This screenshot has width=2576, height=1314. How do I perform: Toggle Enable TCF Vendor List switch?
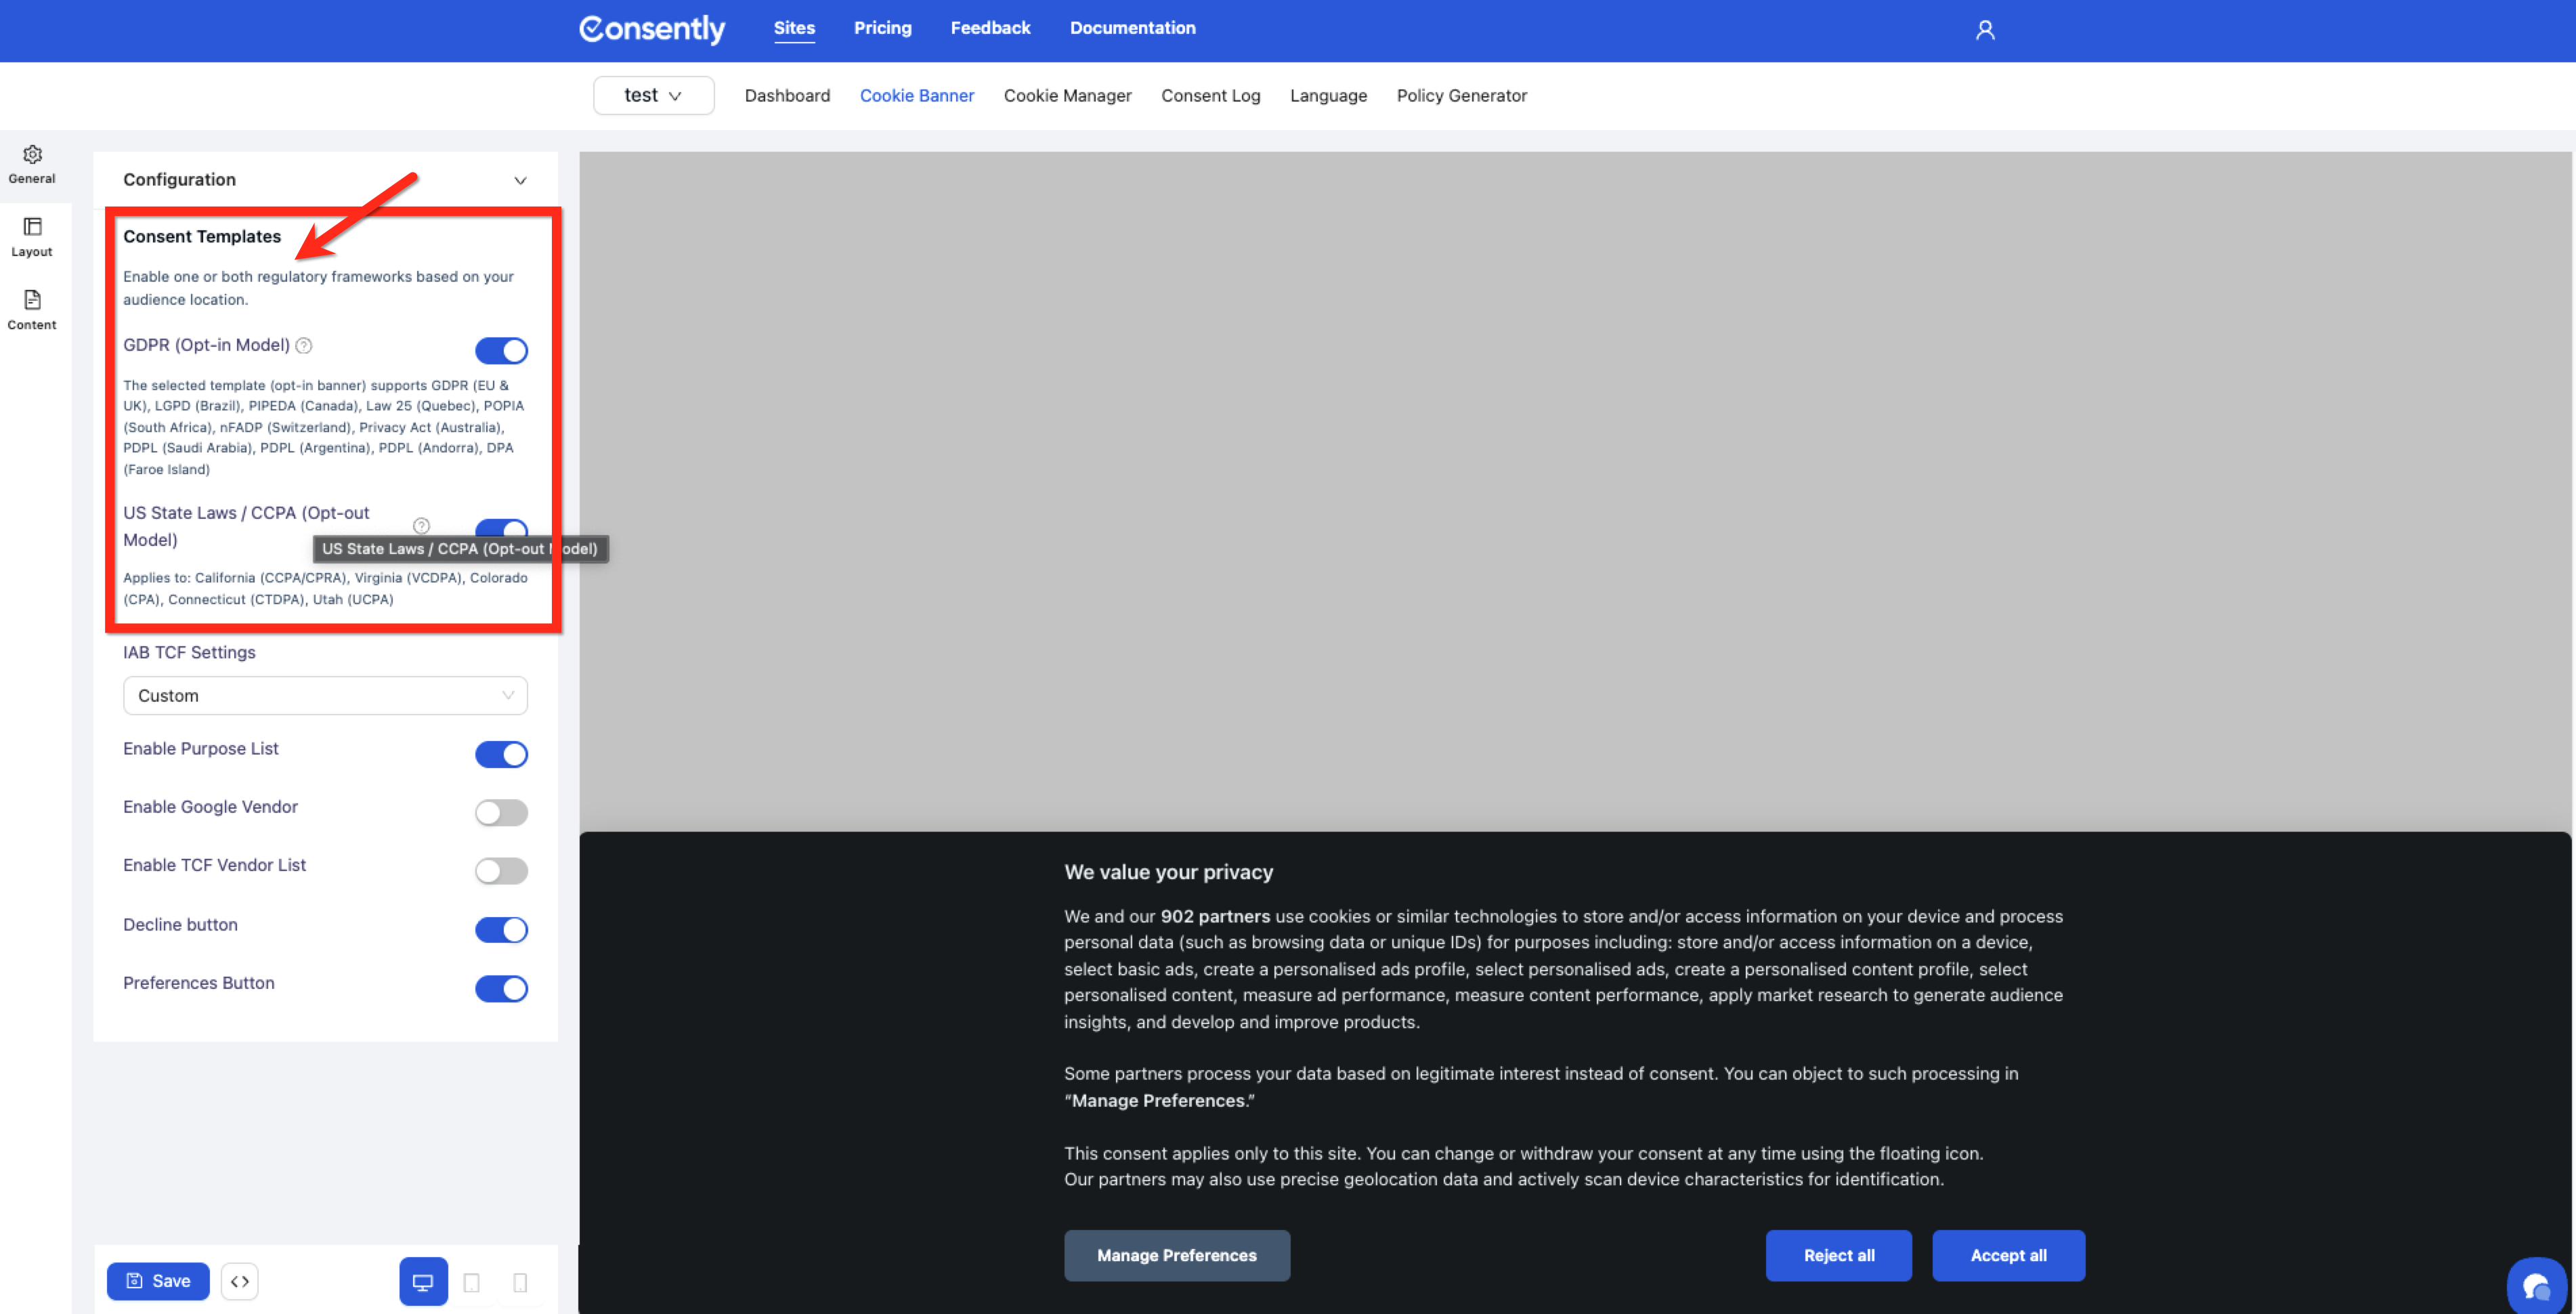(x=501, y=870)
